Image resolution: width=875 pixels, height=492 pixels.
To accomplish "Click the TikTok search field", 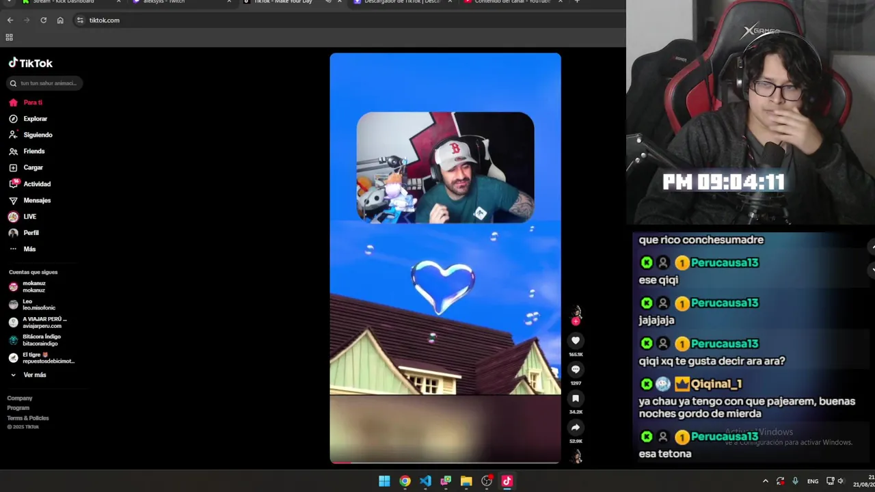I will click(x=44, y=83).
